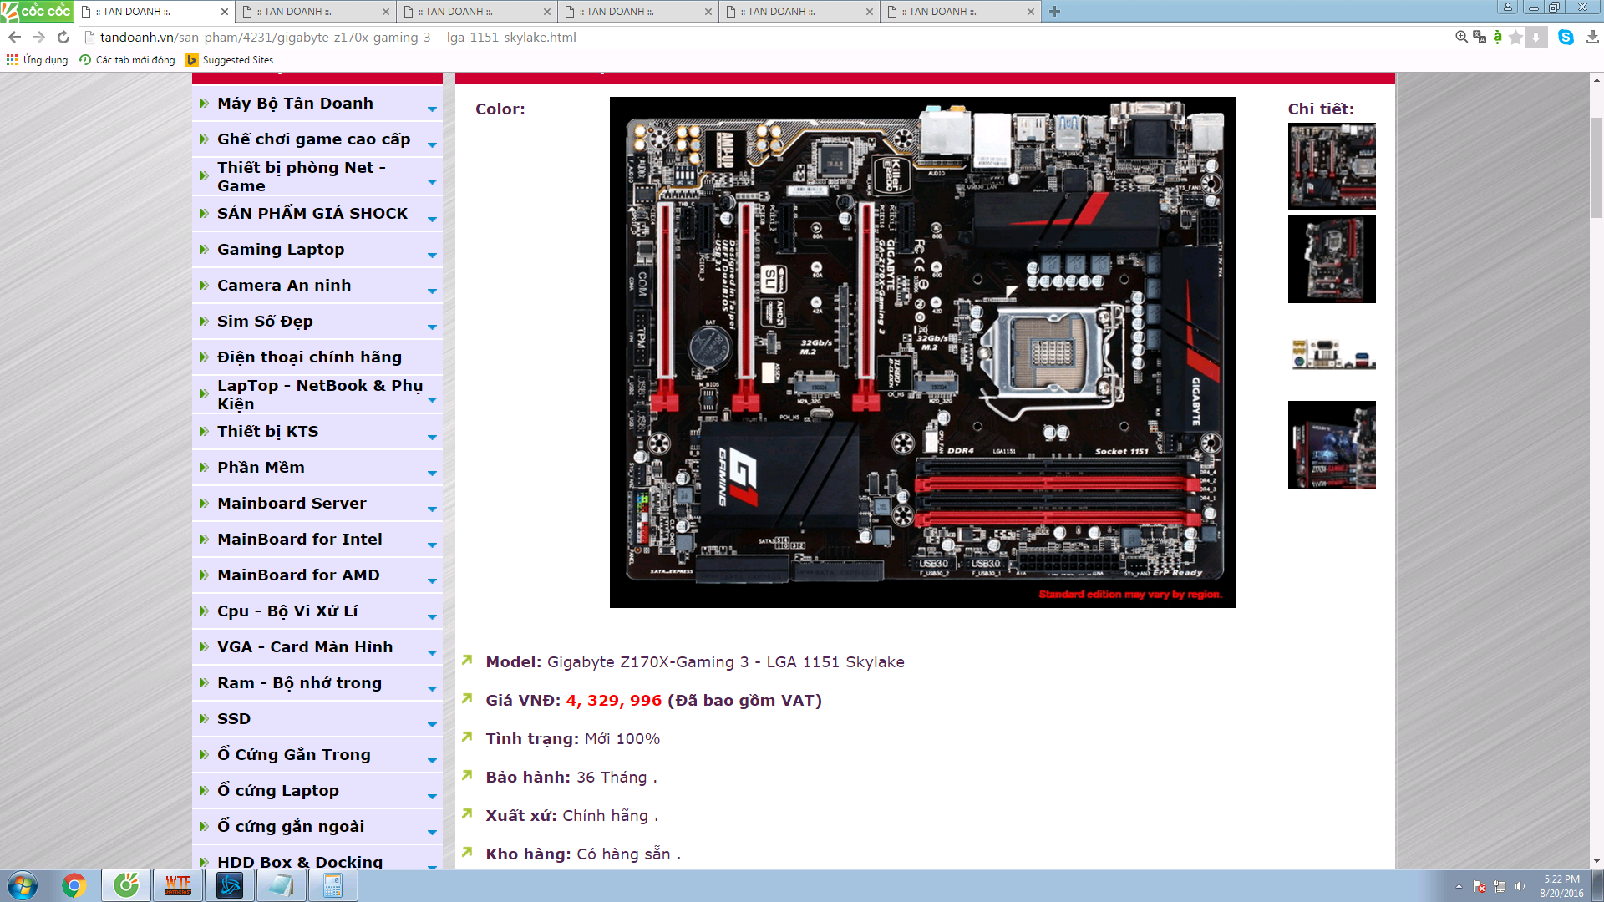Click the Skype extension icon

click(1566, 37)
